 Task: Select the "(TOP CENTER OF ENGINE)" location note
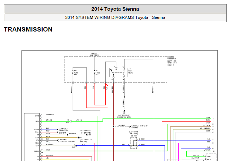coord(85,132)
